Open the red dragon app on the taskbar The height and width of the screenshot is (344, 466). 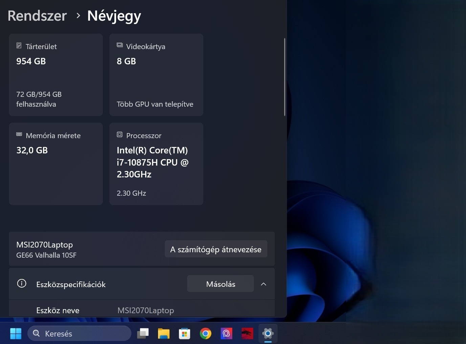[x=247, y=334]
